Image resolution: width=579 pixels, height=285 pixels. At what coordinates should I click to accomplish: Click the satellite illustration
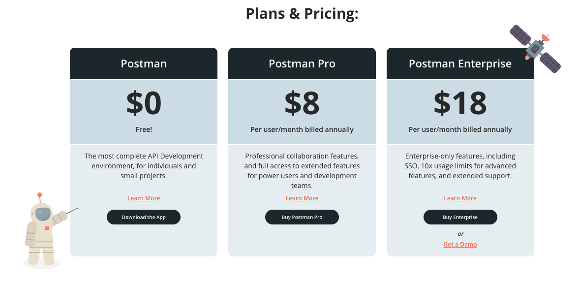coord(535,48)
